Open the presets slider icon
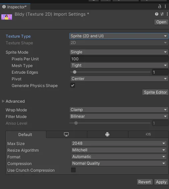 tap(162, 14)
